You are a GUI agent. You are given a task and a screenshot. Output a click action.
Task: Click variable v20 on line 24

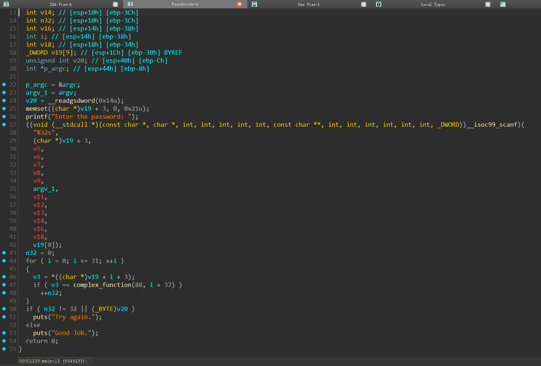[31, 101]
